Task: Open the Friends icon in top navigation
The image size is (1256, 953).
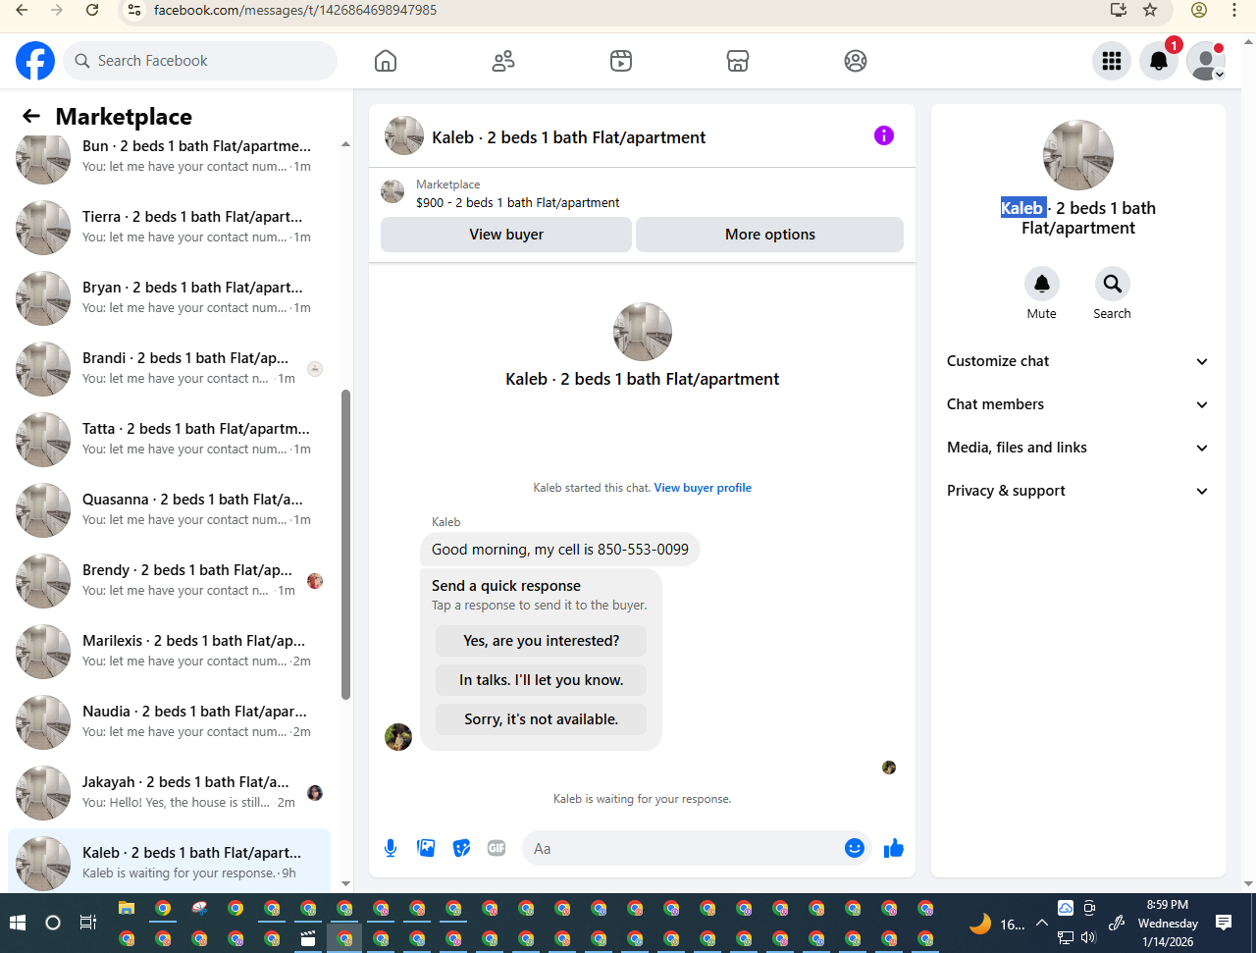Action: 503,61
